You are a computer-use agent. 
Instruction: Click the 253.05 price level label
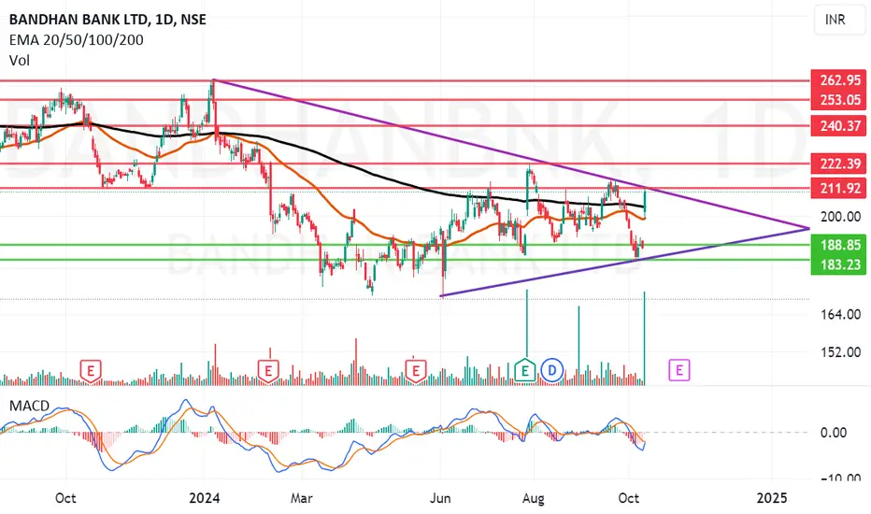click(840, 100)
